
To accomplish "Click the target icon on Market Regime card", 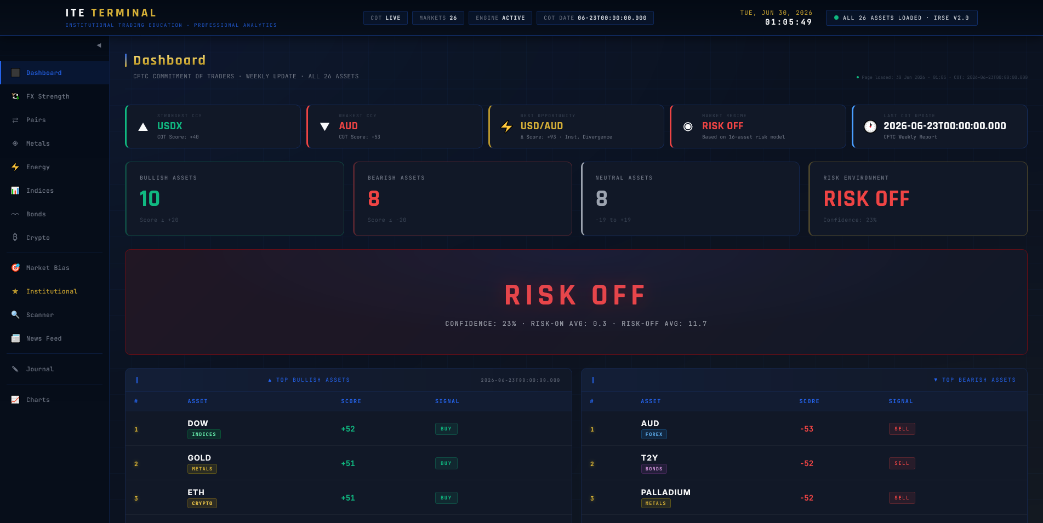I will 688,127.
